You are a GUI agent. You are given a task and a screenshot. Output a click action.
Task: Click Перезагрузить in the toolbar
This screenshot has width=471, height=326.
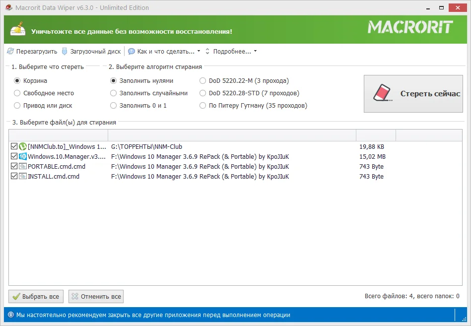[32, 51]
